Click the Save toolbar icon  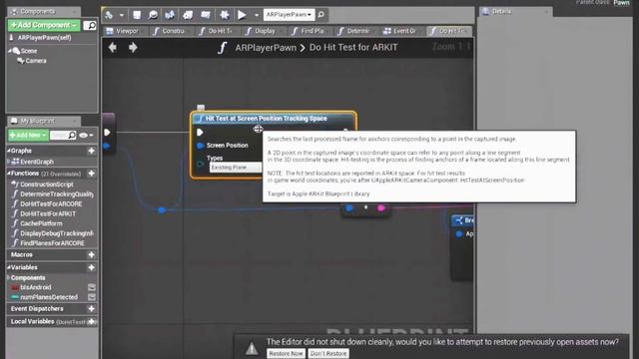137,15
